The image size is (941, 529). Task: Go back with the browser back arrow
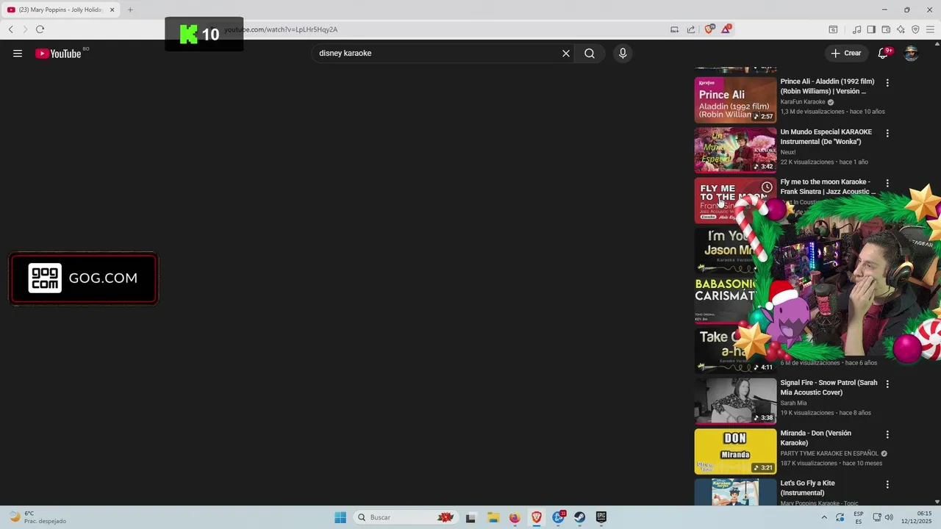pyautogui.click(x=10, y=29)
